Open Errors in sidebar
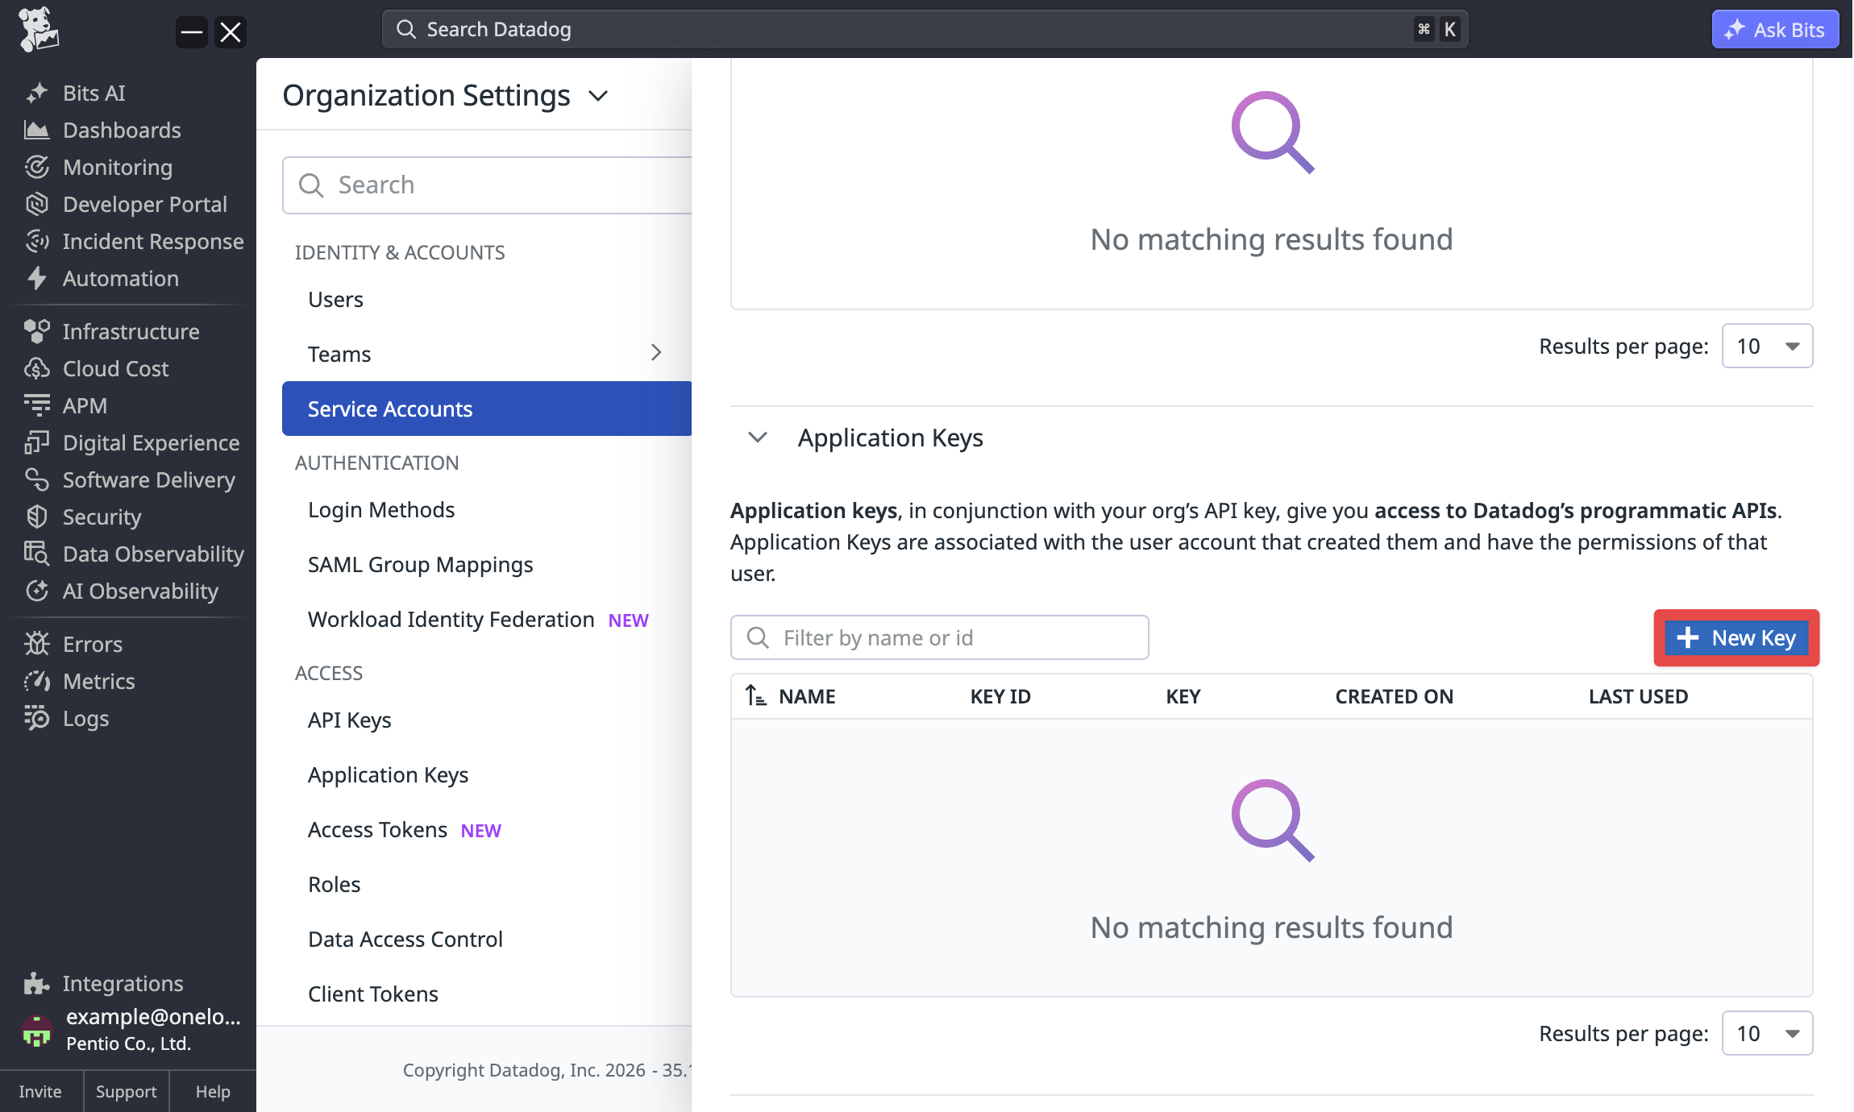The width and height of the screenshot is (1854, 1112). coord(73,644)
